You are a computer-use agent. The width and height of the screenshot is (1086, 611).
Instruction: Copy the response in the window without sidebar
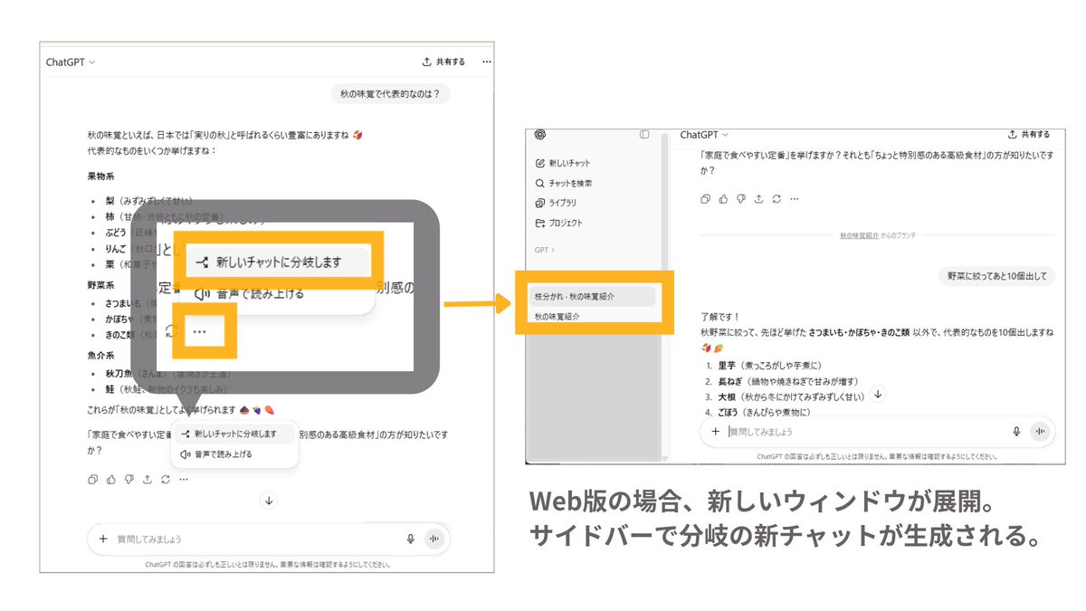(x=93, y=479)
